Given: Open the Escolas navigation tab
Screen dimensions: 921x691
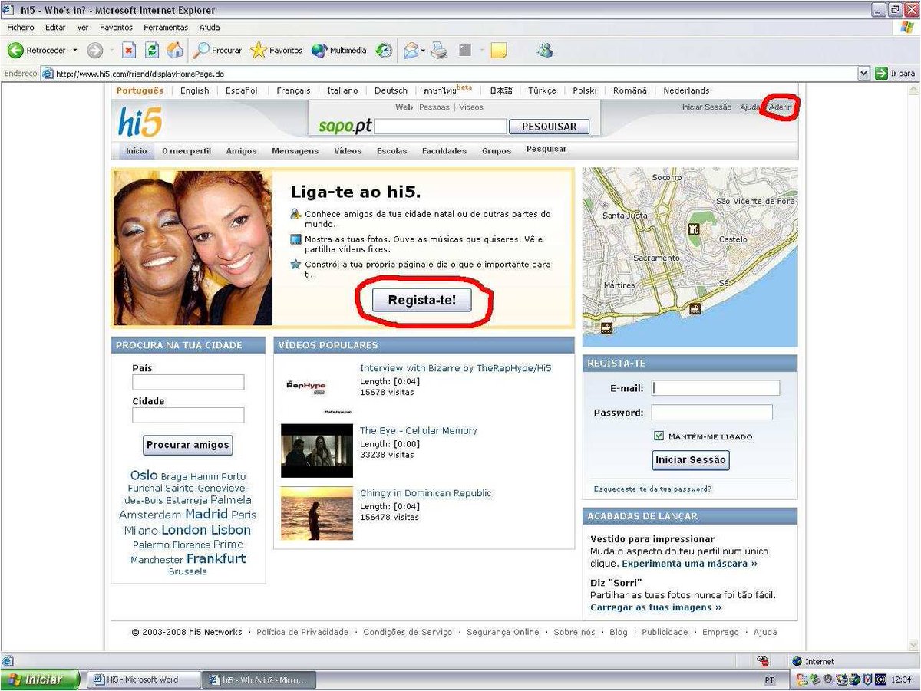Looking at the screenshot, I should point(392,151).
